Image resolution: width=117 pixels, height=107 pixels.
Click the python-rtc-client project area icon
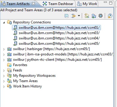coord(10,60)
